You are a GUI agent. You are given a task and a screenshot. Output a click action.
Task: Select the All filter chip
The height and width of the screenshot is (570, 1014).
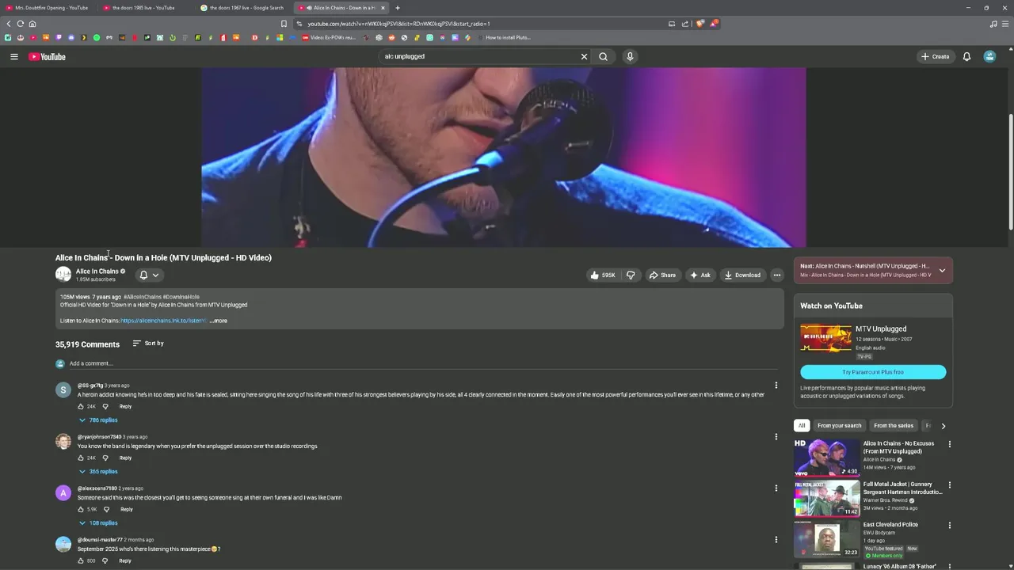[x=802, y=426]
